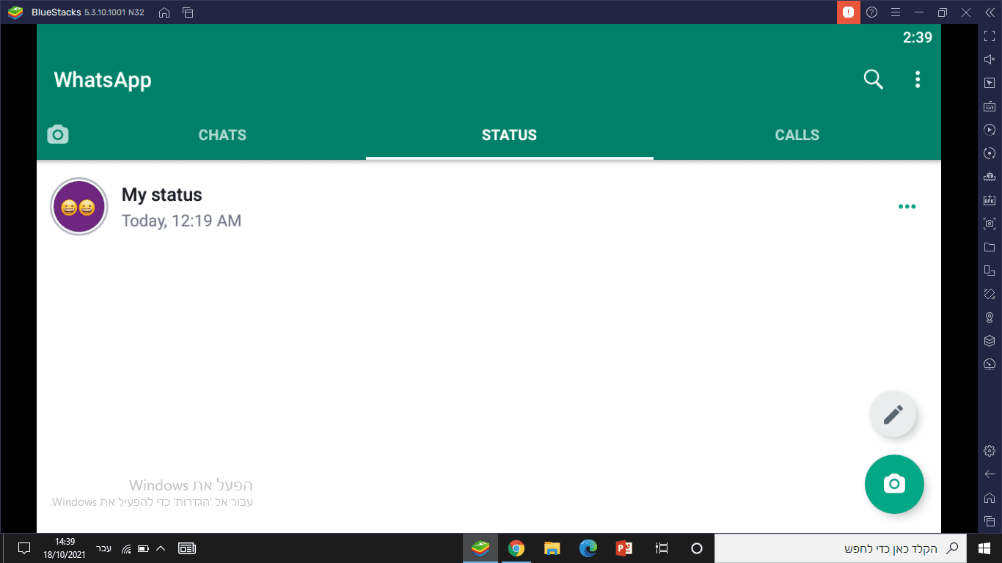Screen dimensions: 1002x563
Task: Click the sync operations circular icon
Action: point(989,153)
